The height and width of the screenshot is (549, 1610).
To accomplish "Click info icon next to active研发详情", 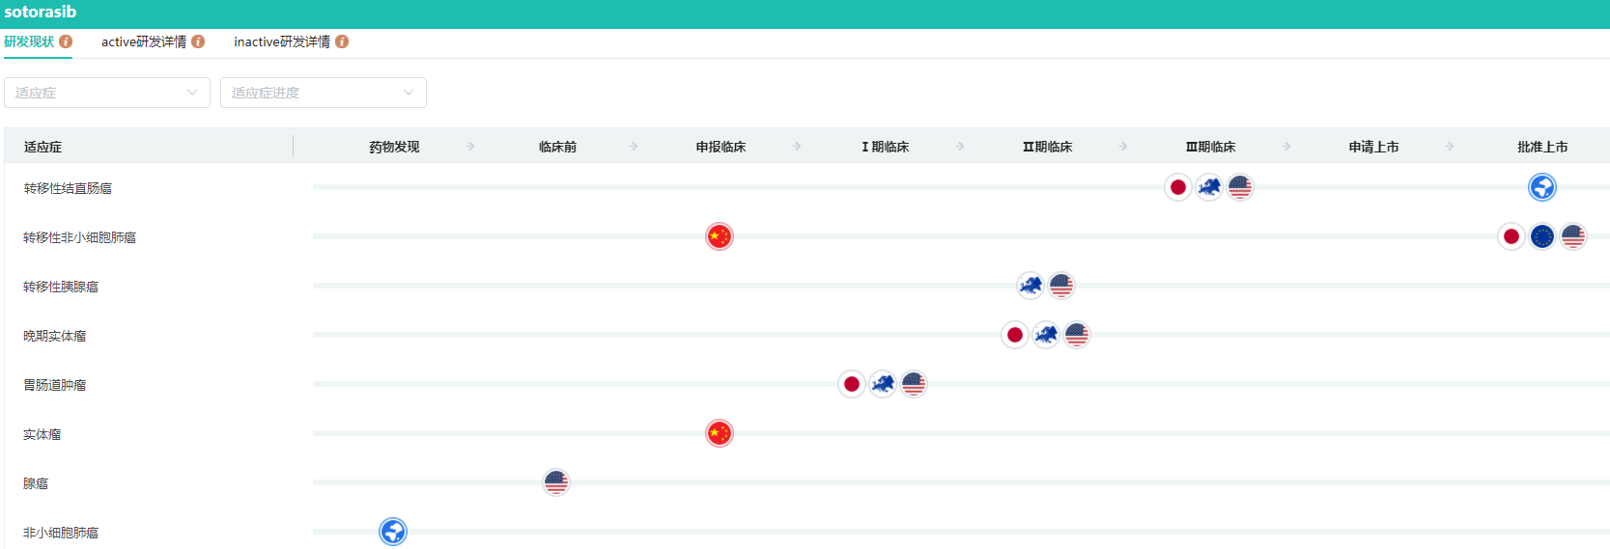I will 198,41.
